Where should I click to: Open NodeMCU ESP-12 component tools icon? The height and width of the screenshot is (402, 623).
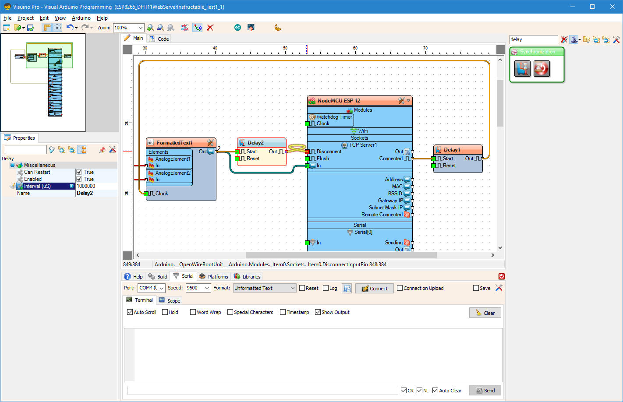point(401,101)
